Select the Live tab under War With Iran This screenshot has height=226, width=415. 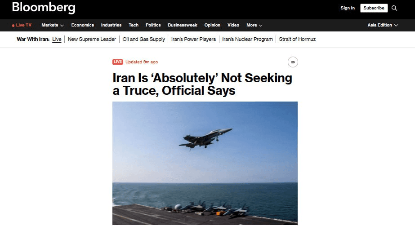[57, 39]
